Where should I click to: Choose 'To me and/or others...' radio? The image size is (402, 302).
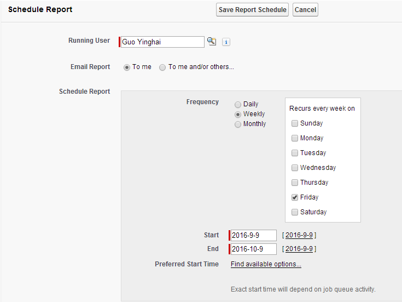point(162,67)
